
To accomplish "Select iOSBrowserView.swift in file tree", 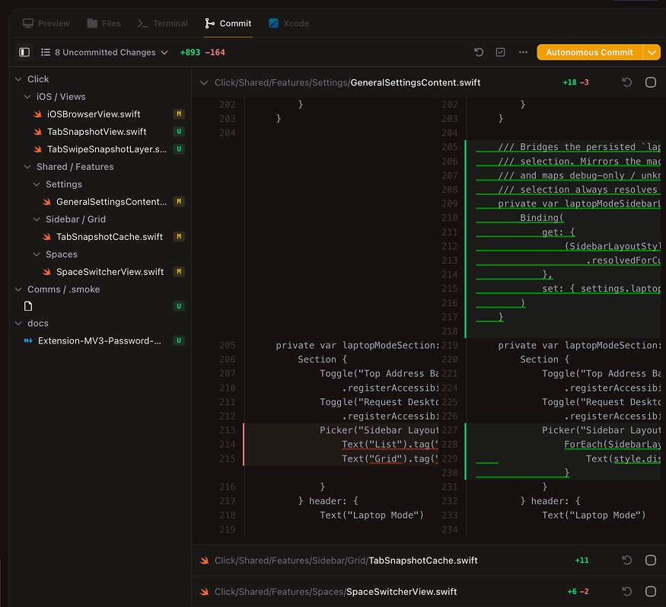I will 94,114.
